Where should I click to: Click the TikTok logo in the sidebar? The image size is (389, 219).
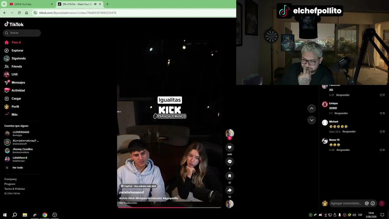point(14,24)
